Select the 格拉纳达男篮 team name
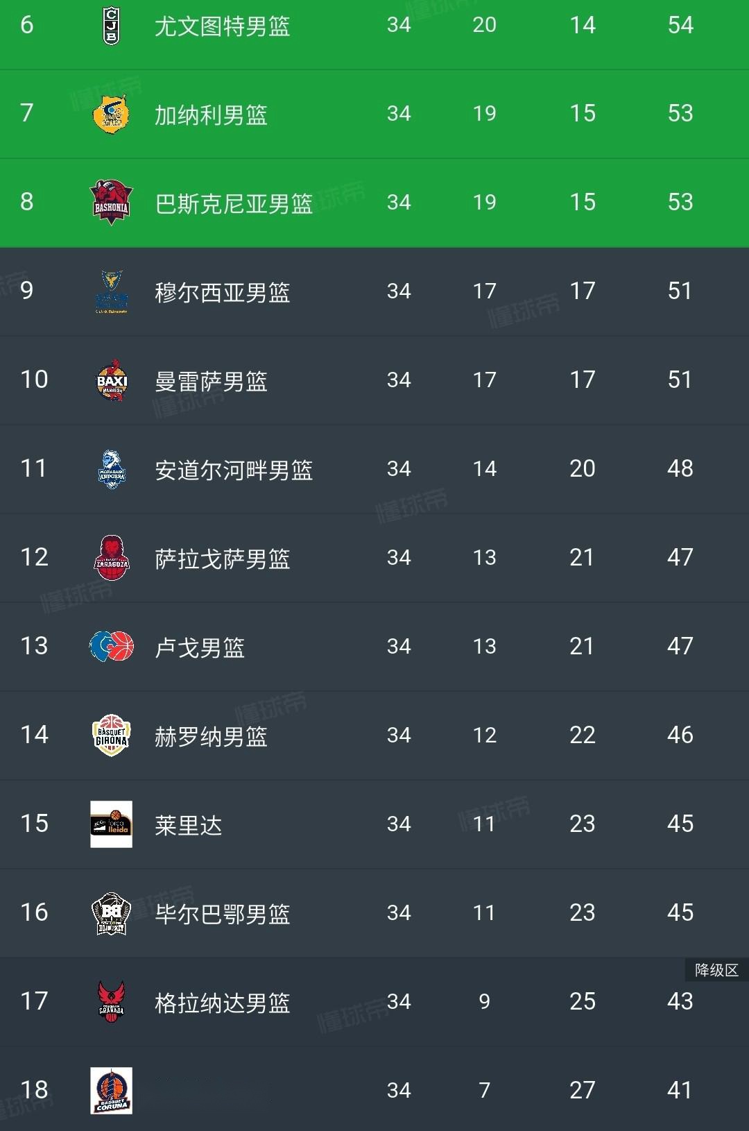749x1131 pixels. point(222,1003)
